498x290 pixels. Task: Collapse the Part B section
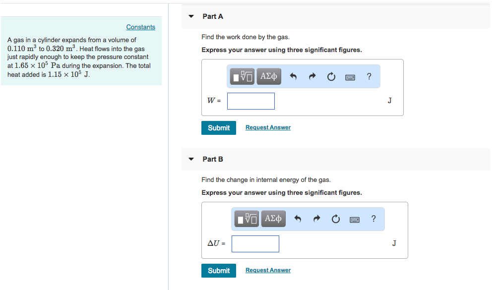pos(191,159)
